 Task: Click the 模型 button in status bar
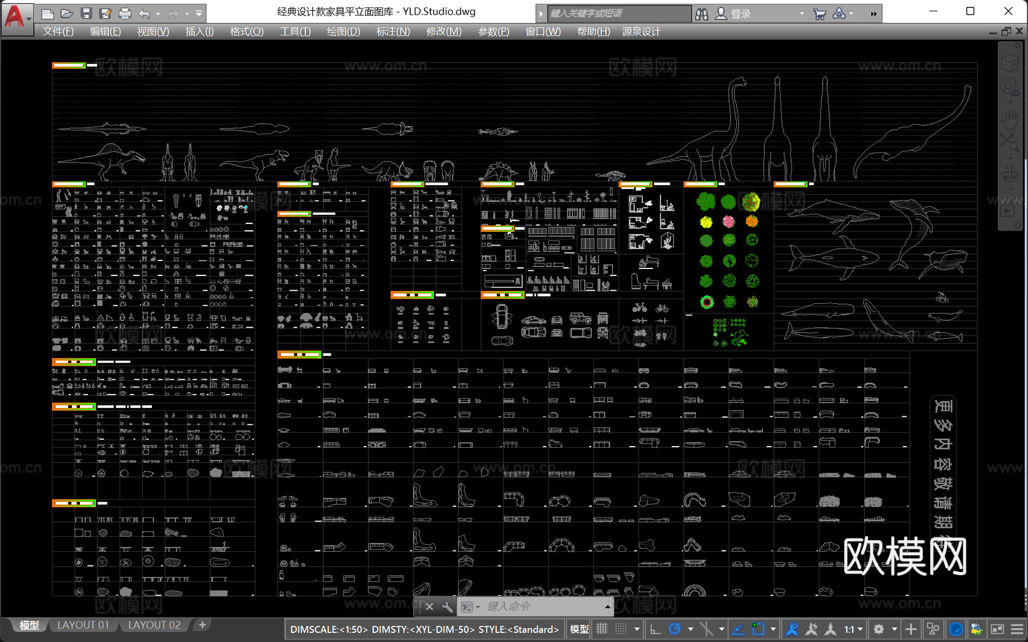579,629
